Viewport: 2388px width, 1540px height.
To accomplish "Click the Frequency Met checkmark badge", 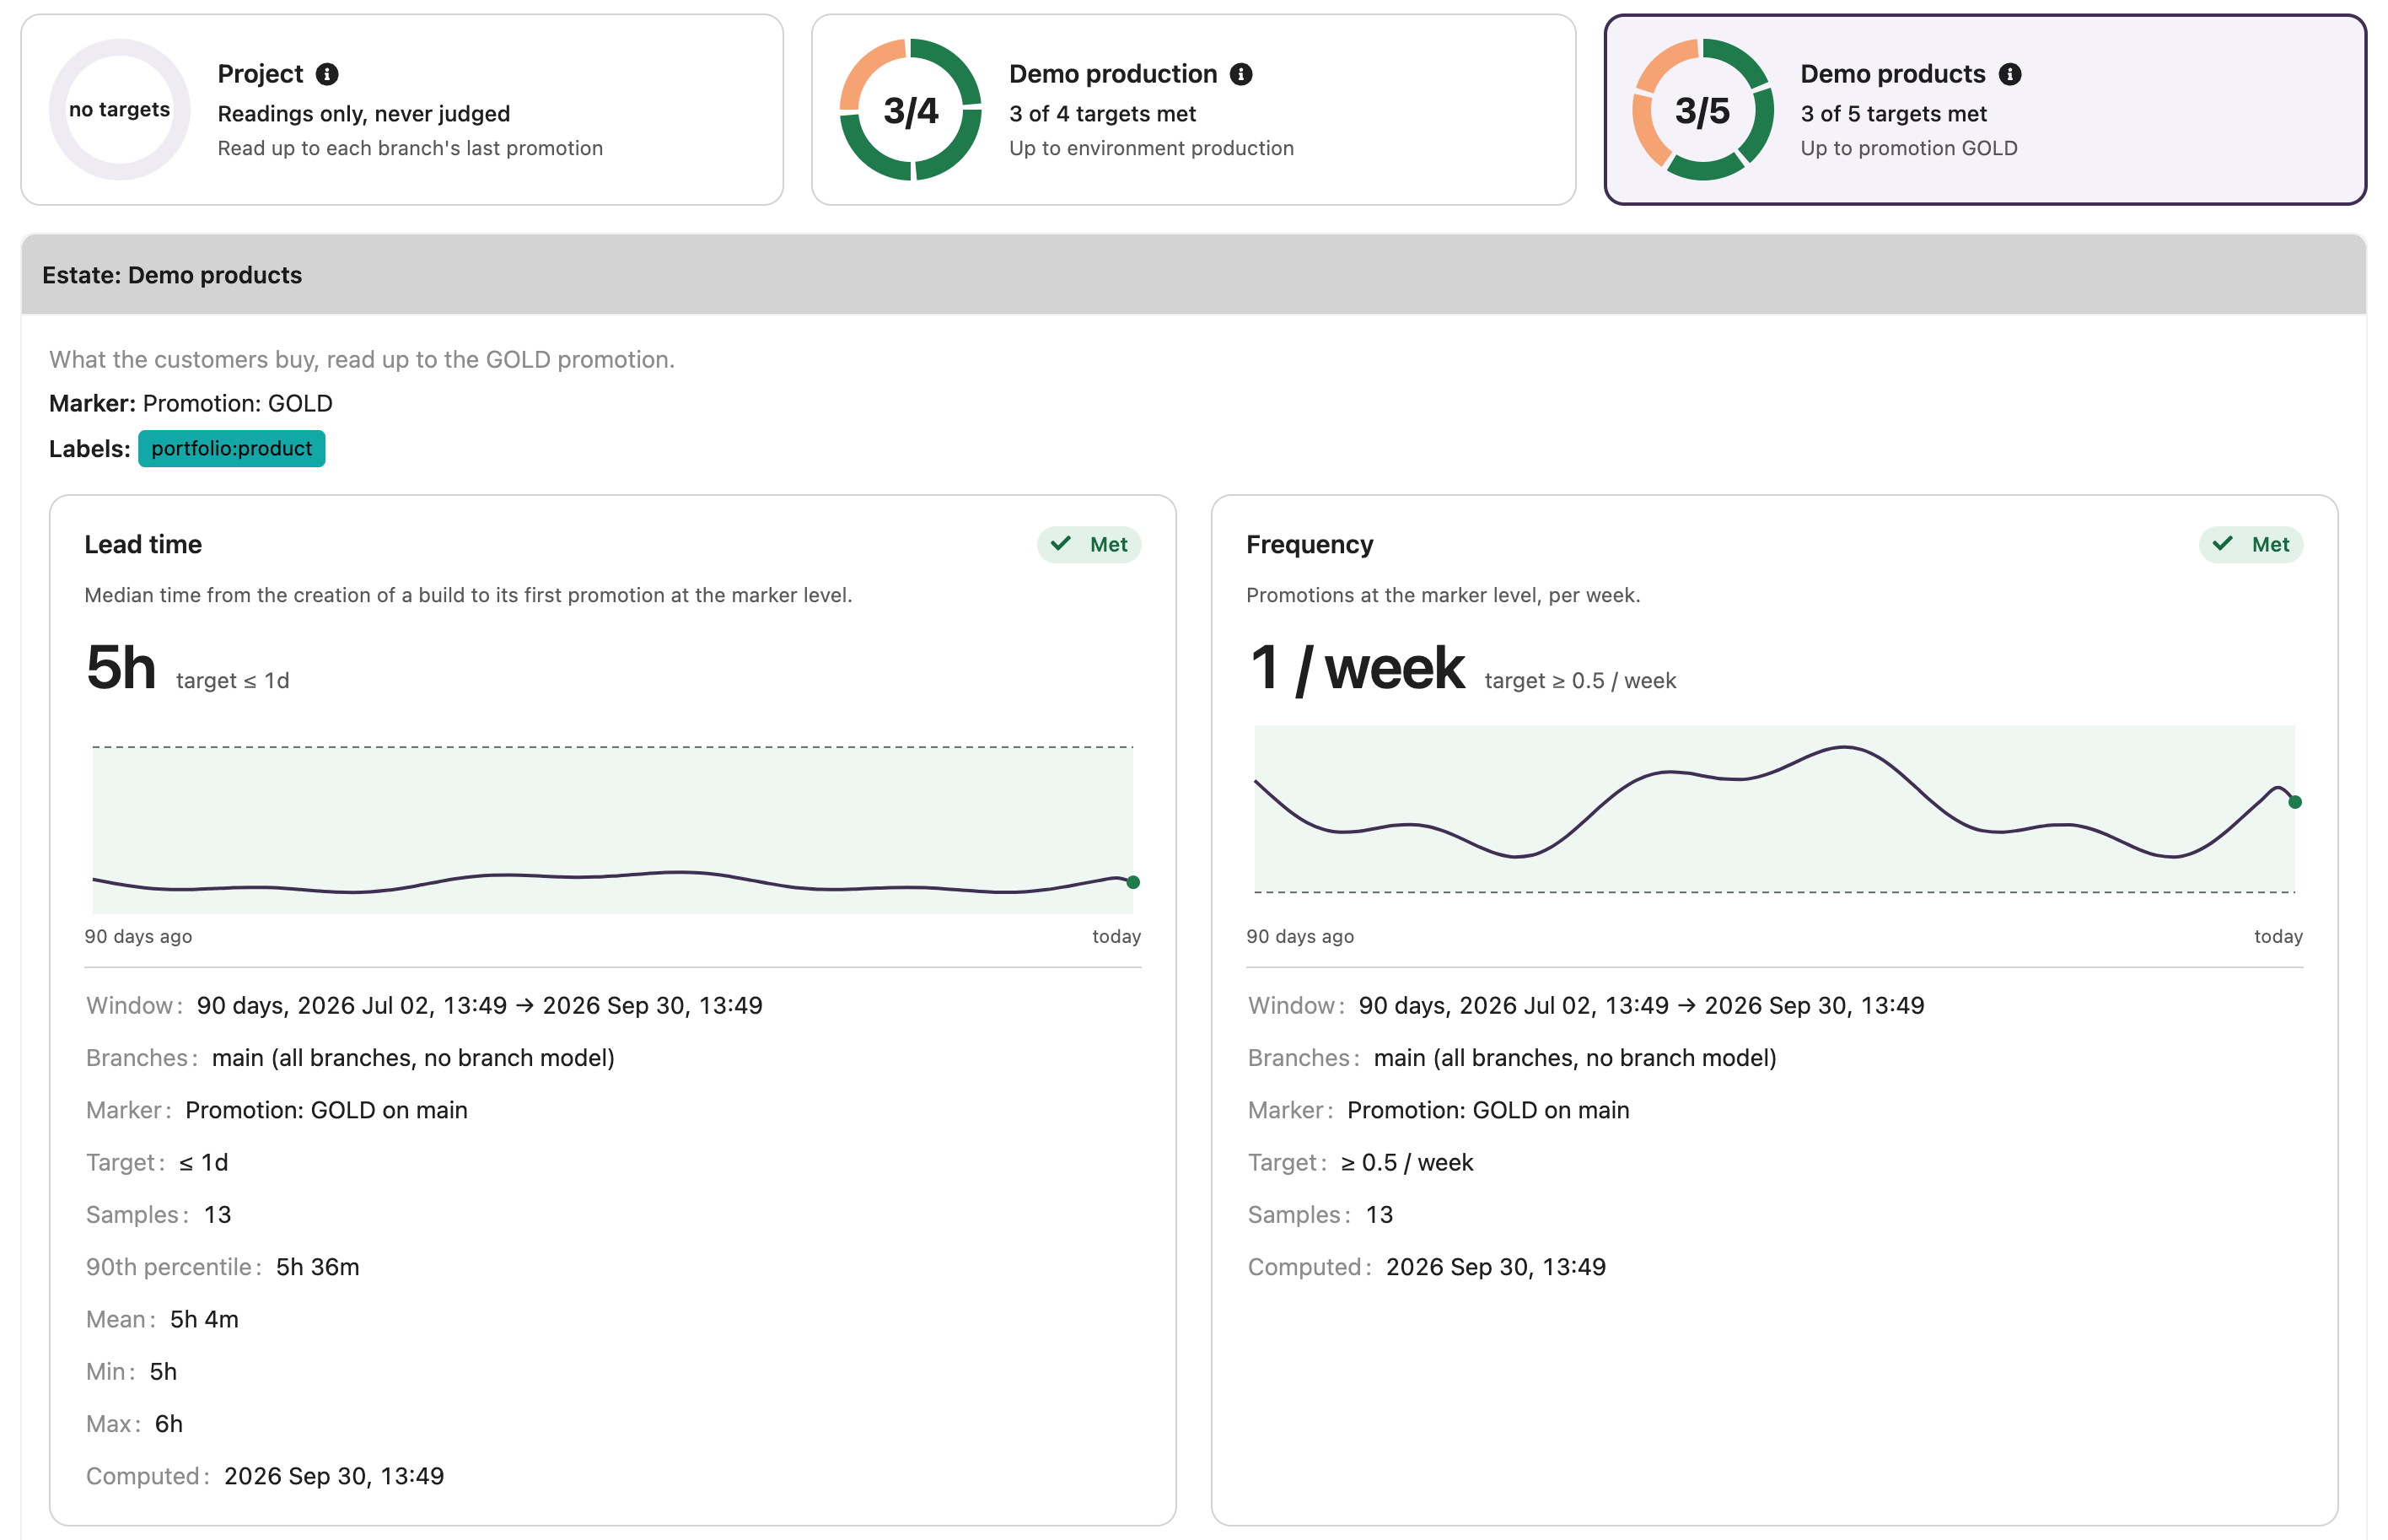I will coord(2250,544).
